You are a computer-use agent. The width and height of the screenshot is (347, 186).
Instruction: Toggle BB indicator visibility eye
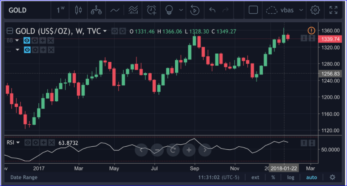(x=27, y=40)
